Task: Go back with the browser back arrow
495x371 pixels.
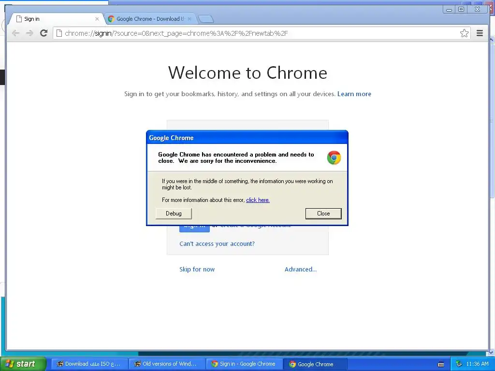Action: point(15,33)
